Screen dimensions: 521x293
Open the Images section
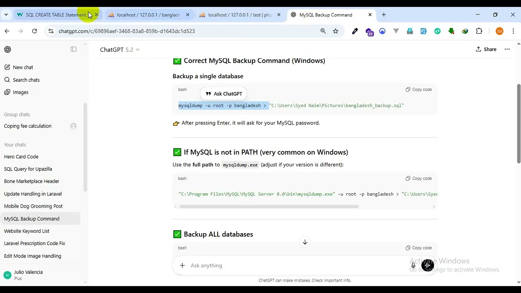[x=20, y=92]
